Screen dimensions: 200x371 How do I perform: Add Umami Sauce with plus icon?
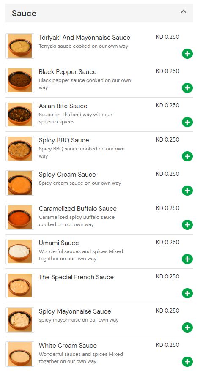pyautogui.click(x=187, y=259)
